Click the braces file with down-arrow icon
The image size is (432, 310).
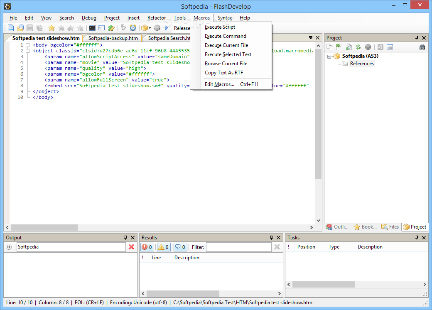349,47
